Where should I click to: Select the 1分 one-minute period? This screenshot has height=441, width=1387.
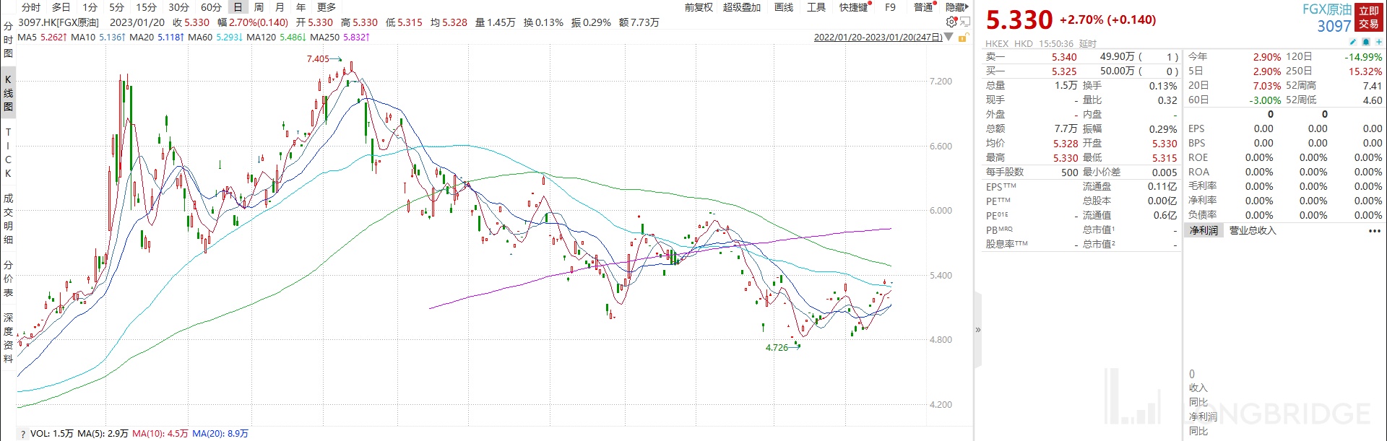click(x=90, y=7)
